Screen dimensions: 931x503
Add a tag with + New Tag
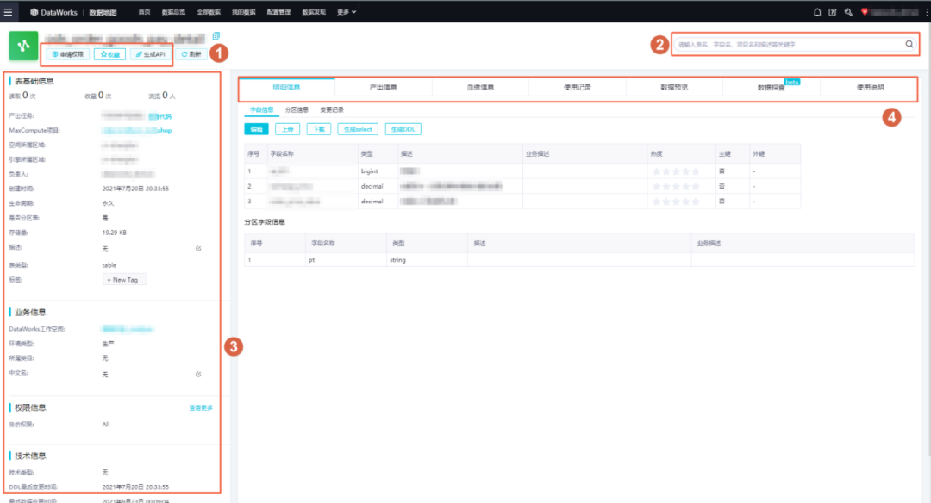click(x=124, y=279)
